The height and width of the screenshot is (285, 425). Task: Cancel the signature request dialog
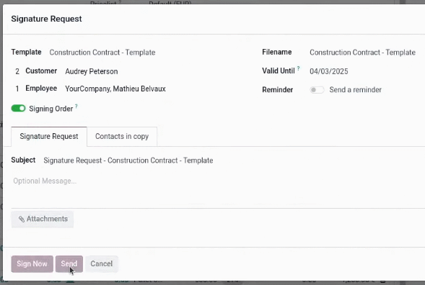pyautogui.click(x=101, y=263)
